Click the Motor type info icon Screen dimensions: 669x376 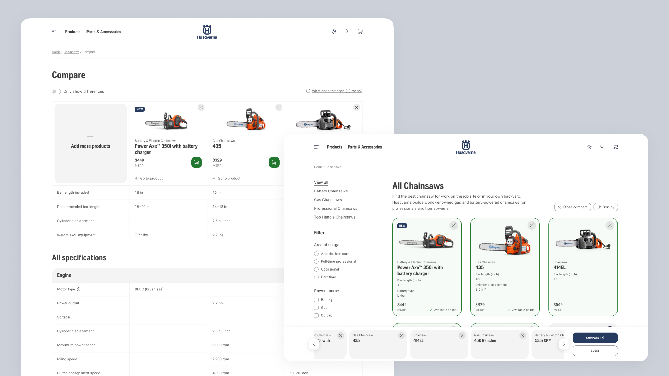tap(79, 289)
